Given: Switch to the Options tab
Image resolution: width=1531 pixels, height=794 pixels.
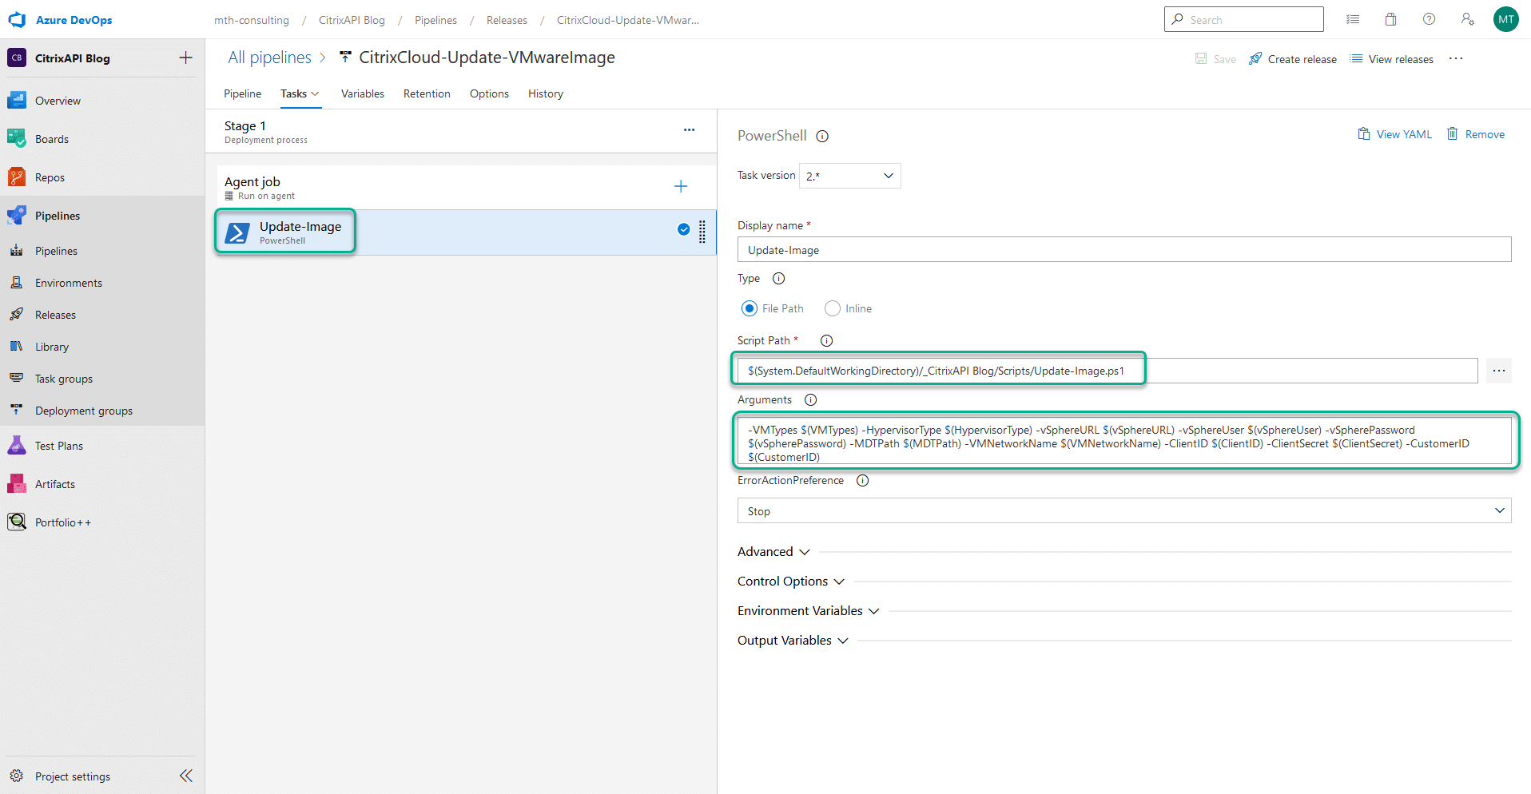Looking at the screenshot, I should [x=489, y=93].
